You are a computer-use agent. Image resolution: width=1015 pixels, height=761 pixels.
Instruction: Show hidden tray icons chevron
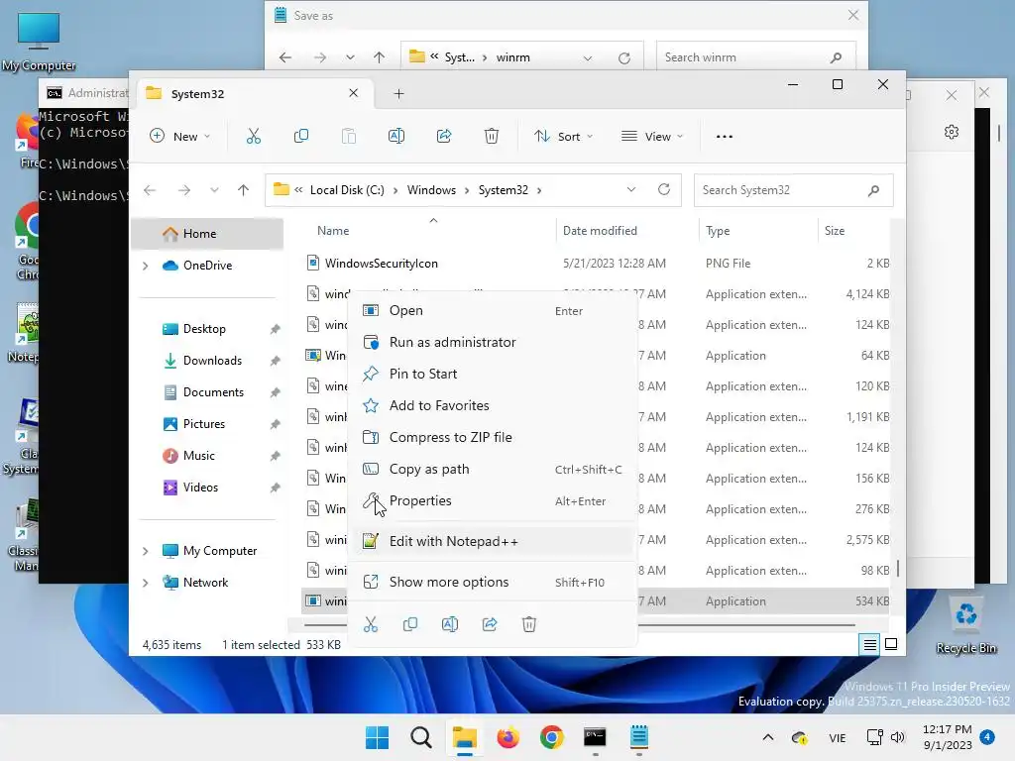coord(768,737)
